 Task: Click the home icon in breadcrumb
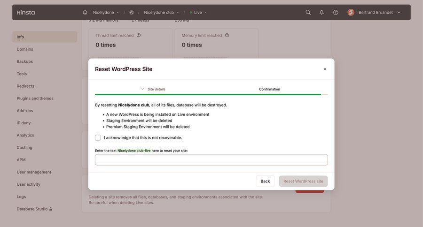[85, 12]
